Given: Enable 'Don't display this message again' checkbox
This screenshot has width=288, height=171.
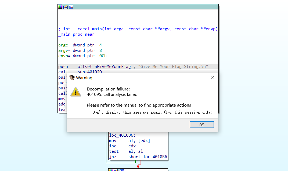Looking at the screenshot, I should tap(89, 112).
